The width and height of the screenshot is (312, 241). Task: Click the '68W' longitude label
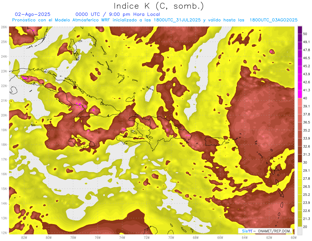point(196,238)
